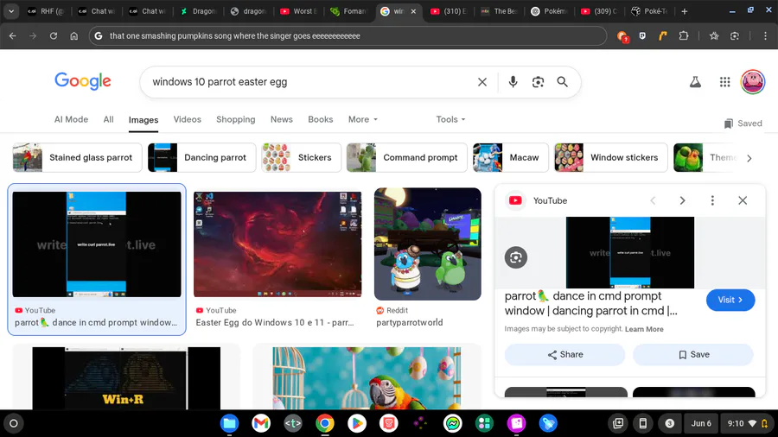The width and height of the screenshot is (778, 437).
Task: Reload the page with the refresh icon
Action: tap(53, 35)
